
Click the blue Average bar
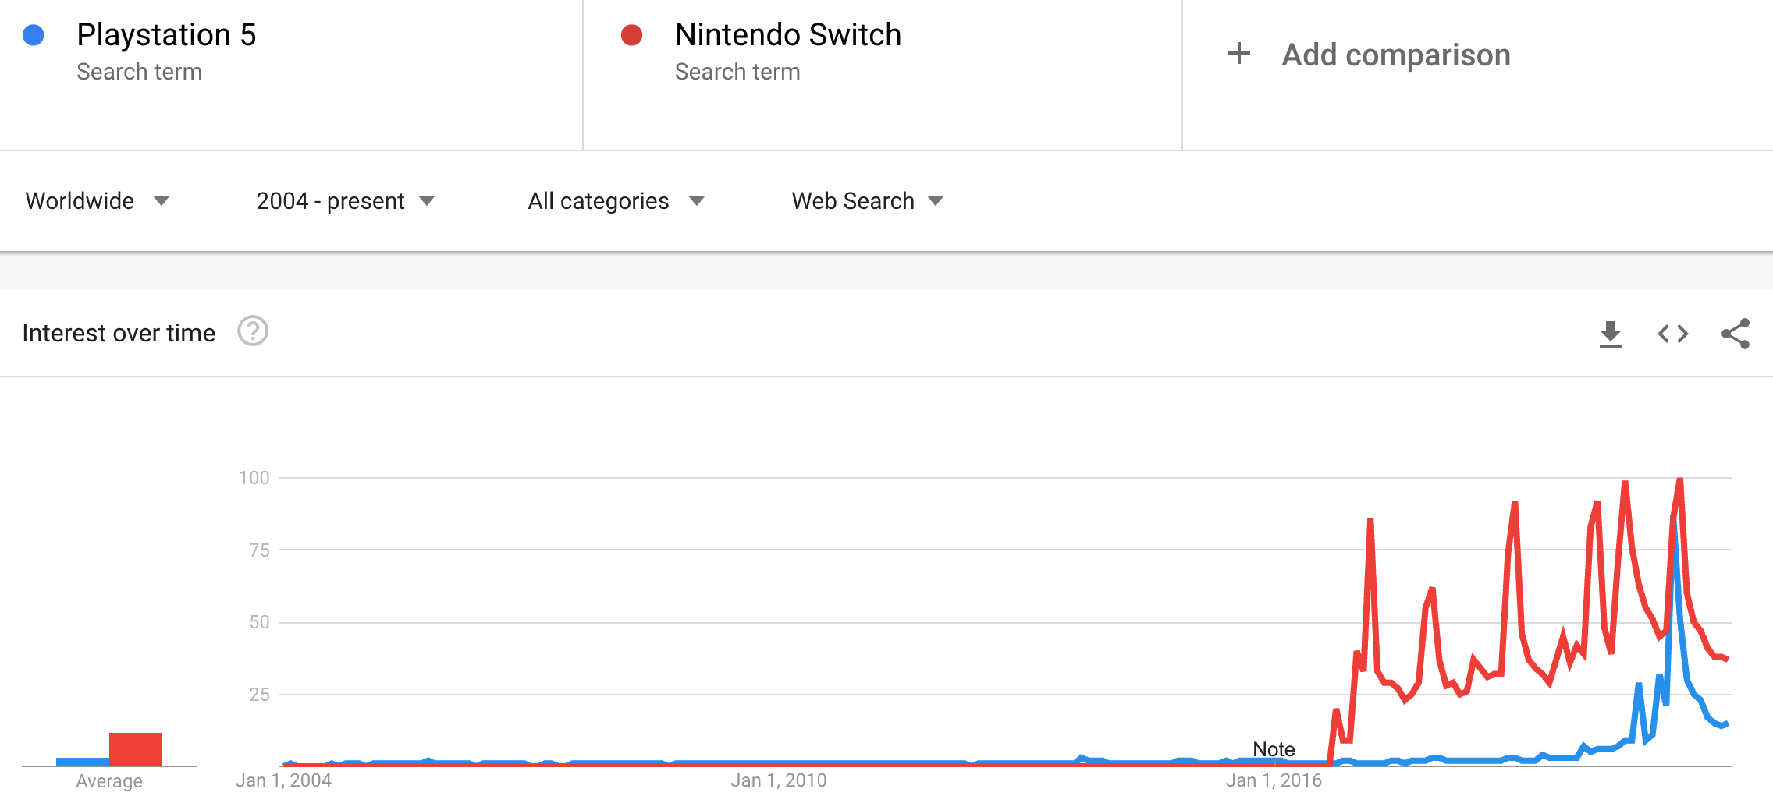click(x=82, y=762)
